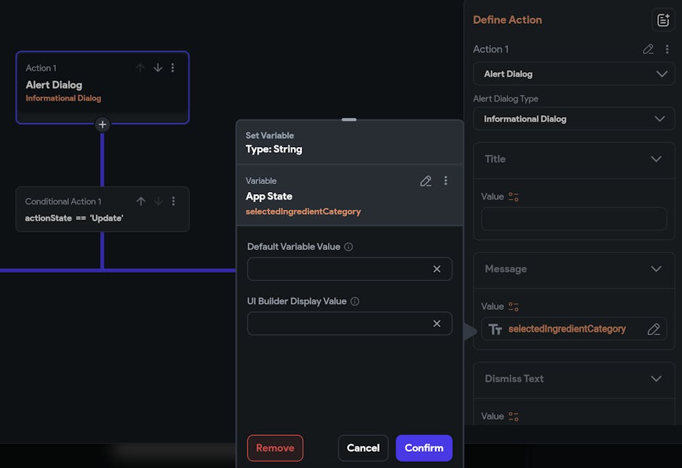
Task: Move Action 1 card down with arrow
Action: [x=158, y=68]
